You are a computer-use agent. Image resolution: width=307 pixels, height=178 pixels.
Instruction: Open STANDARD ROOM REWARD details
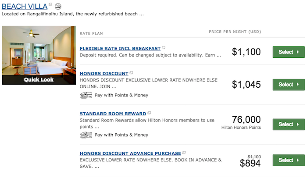[113, 114]
